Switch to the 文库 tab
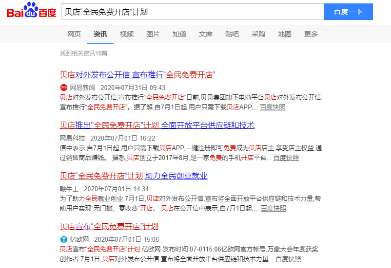The width and height of the screenshot is (391, 268). click(x=205, y=34)
